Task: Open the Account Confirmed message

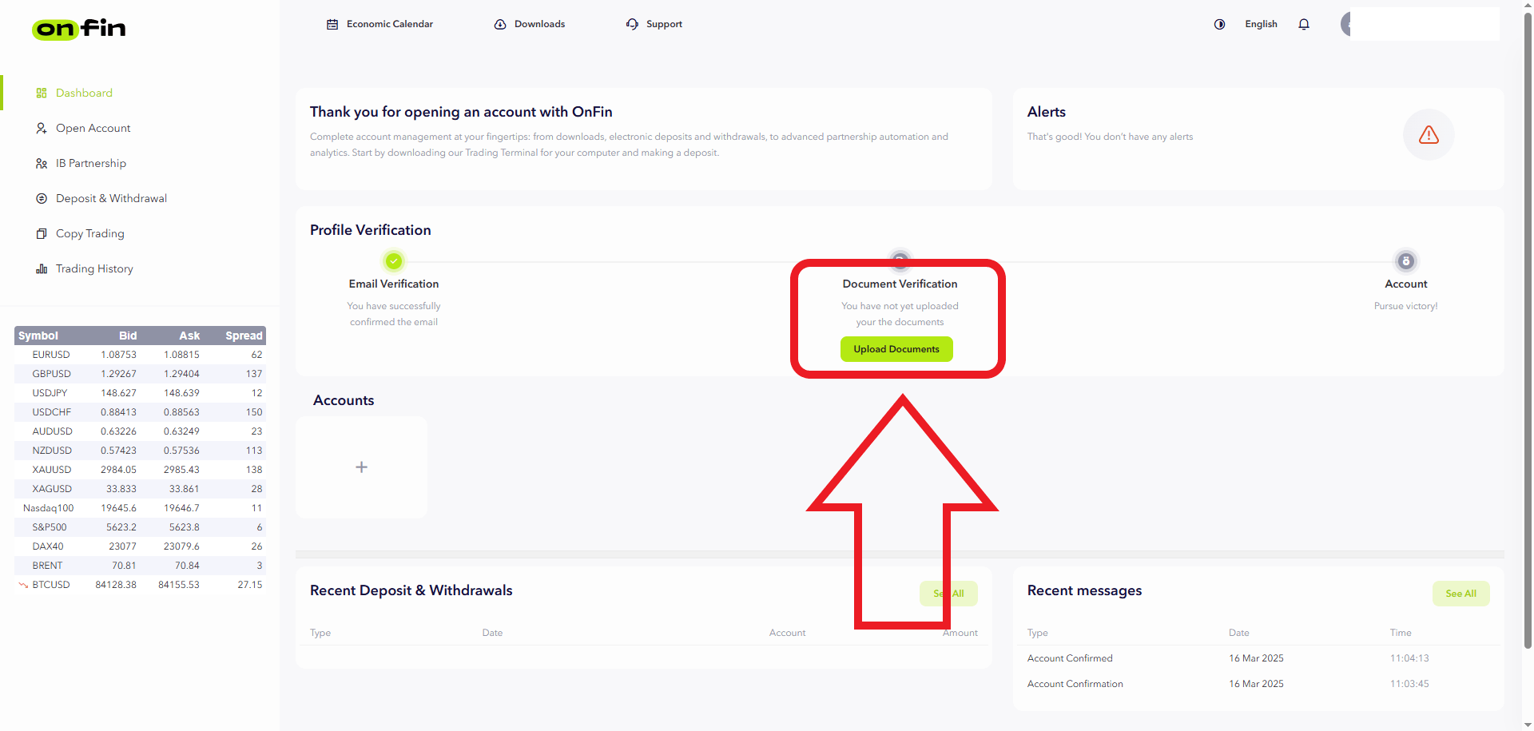Action: click(1070, 658)
